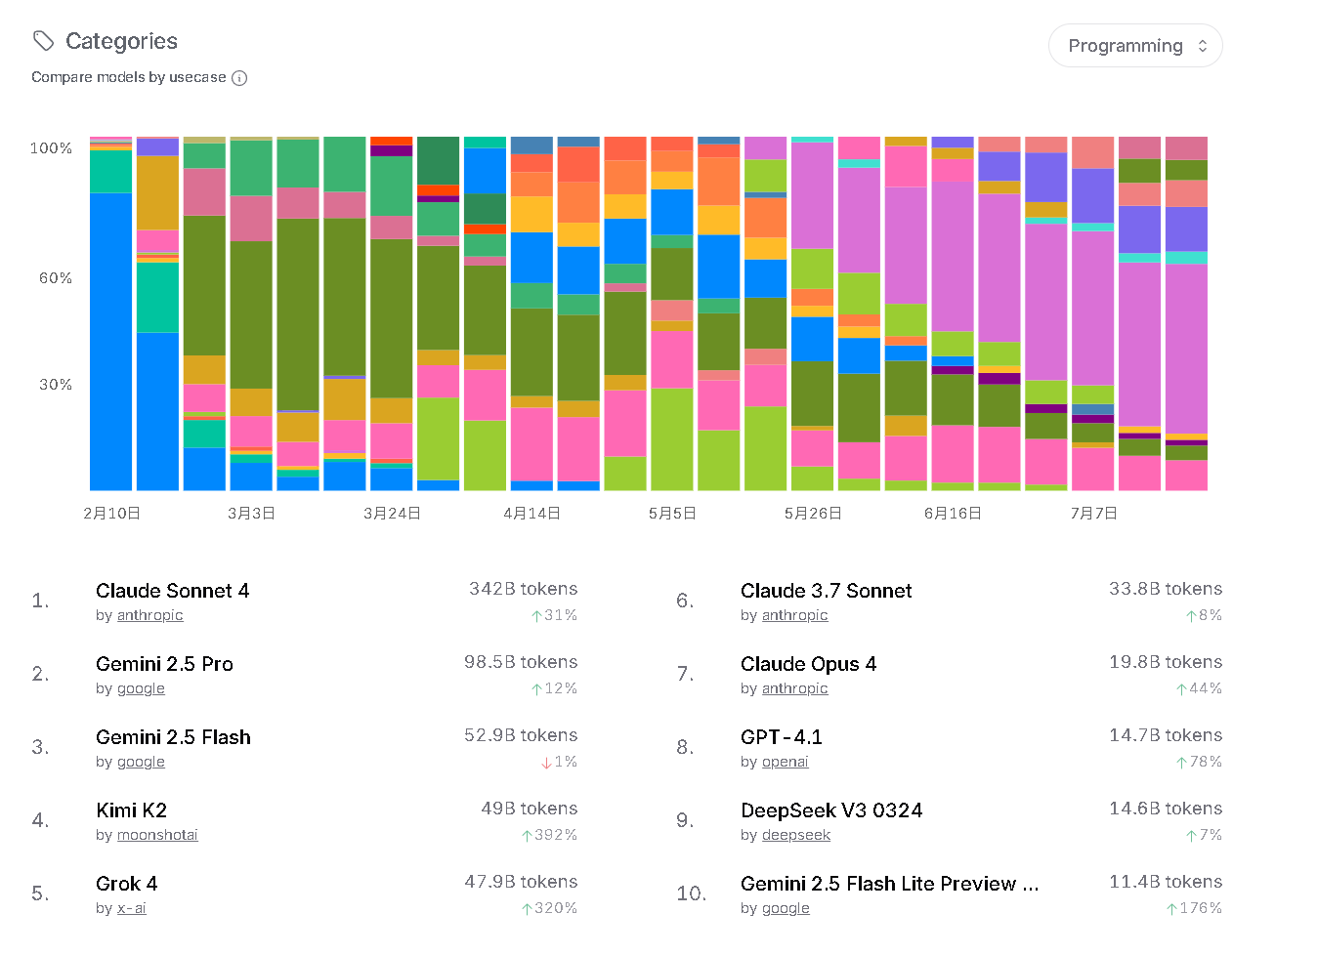Open DeepSeek V3 0324 model link
The width and height of the screenshot is (1318, 955).
pyautogui.click(x=831, y=810)
